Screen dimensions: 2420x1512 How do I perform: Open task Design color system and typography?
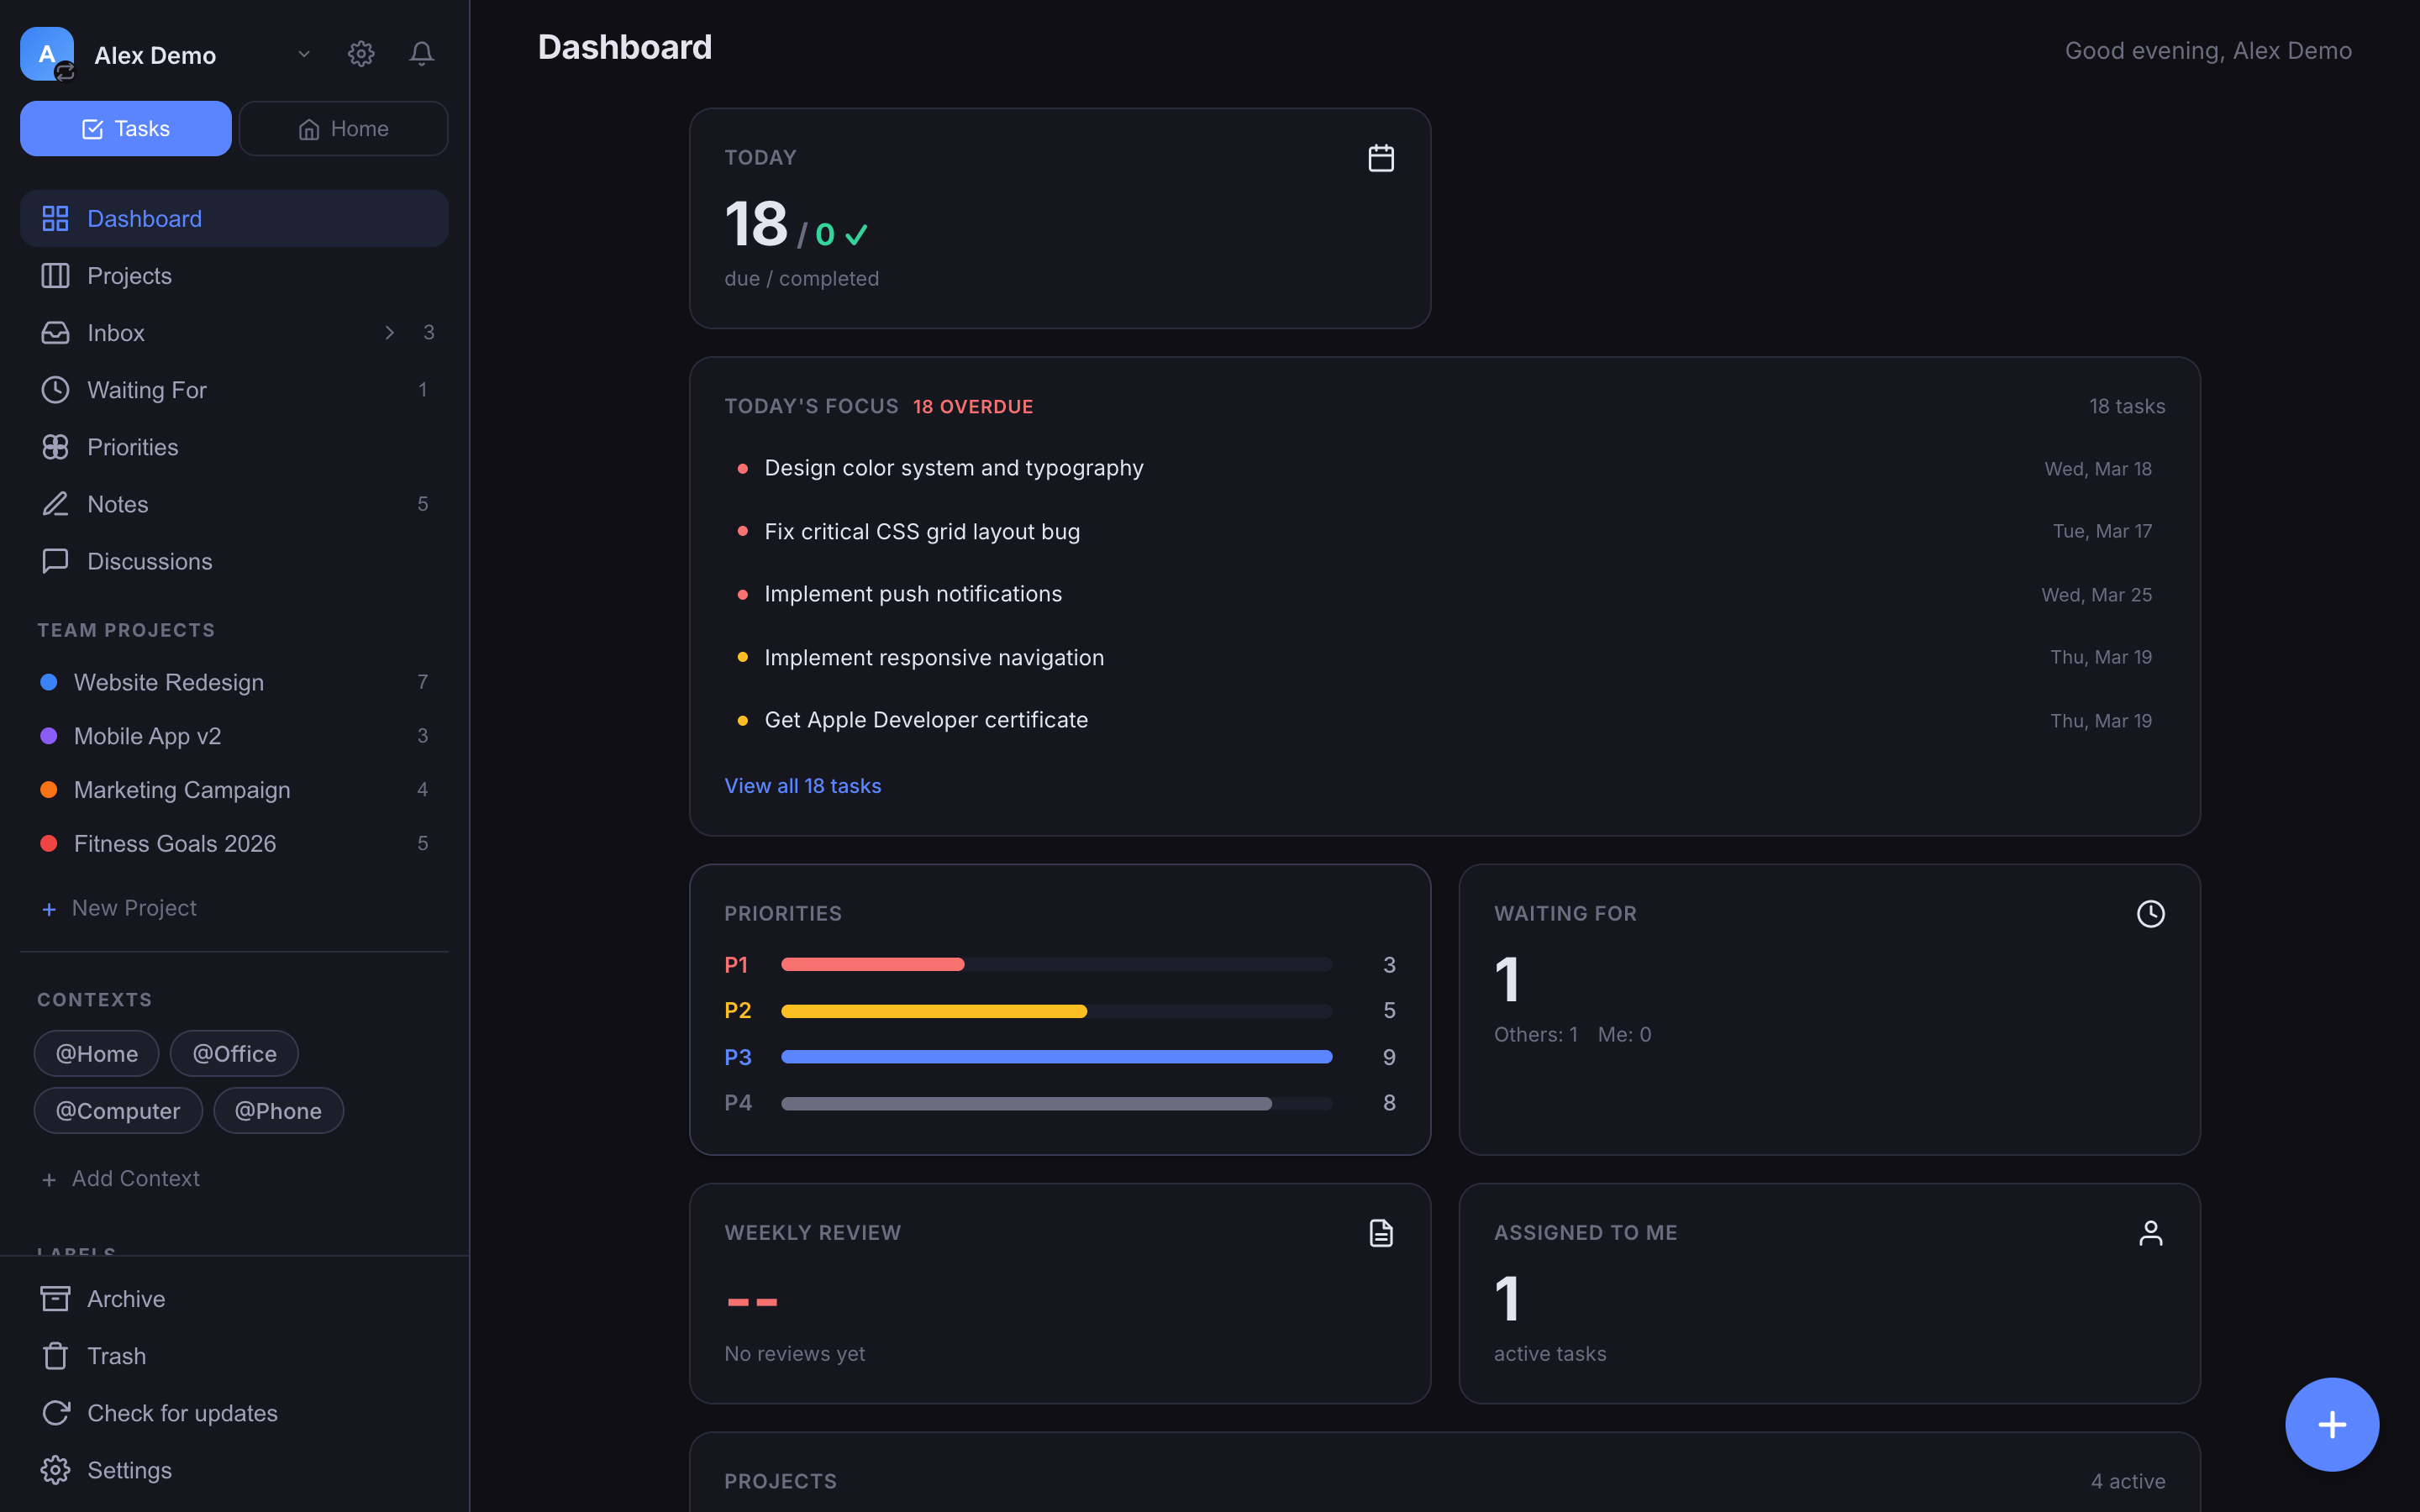[x=1444, y=468]
